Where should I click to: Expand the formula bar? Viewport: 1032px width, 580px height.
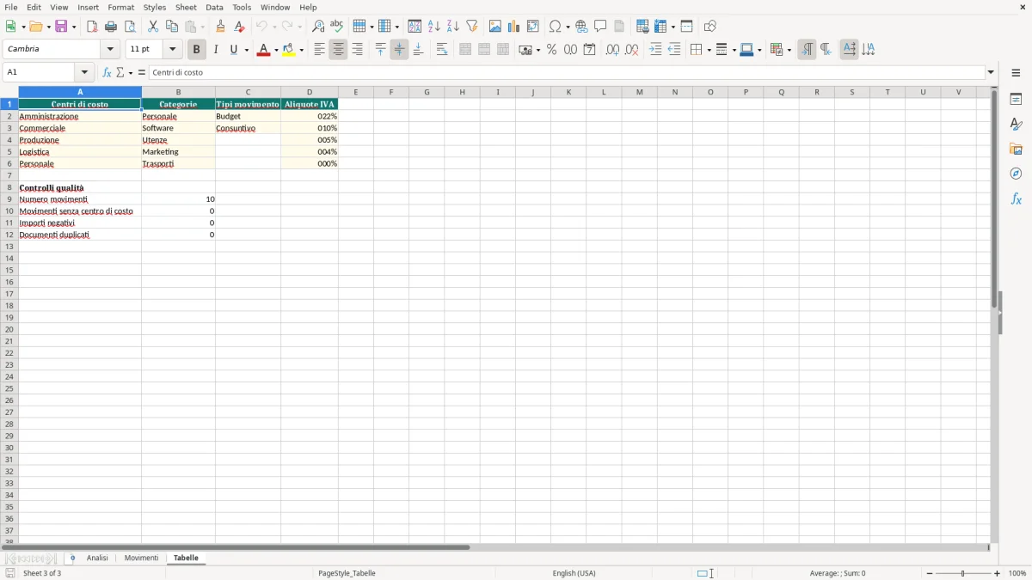pos(991,72)
